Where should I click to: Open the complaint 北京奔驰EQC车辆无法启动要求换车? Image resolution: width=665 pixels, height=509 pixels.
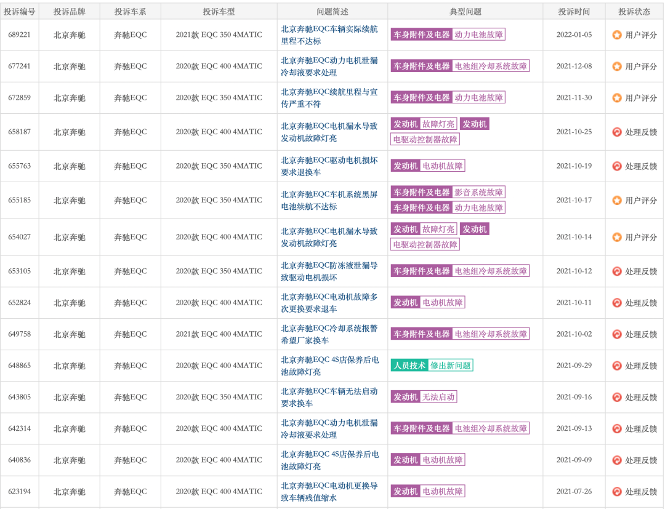pyautogui.click(x=329, y=397)
